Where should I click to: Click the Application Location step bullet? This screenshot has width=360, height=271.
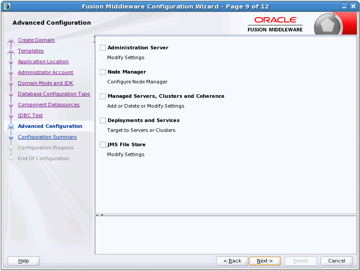[x=11, y=62]
